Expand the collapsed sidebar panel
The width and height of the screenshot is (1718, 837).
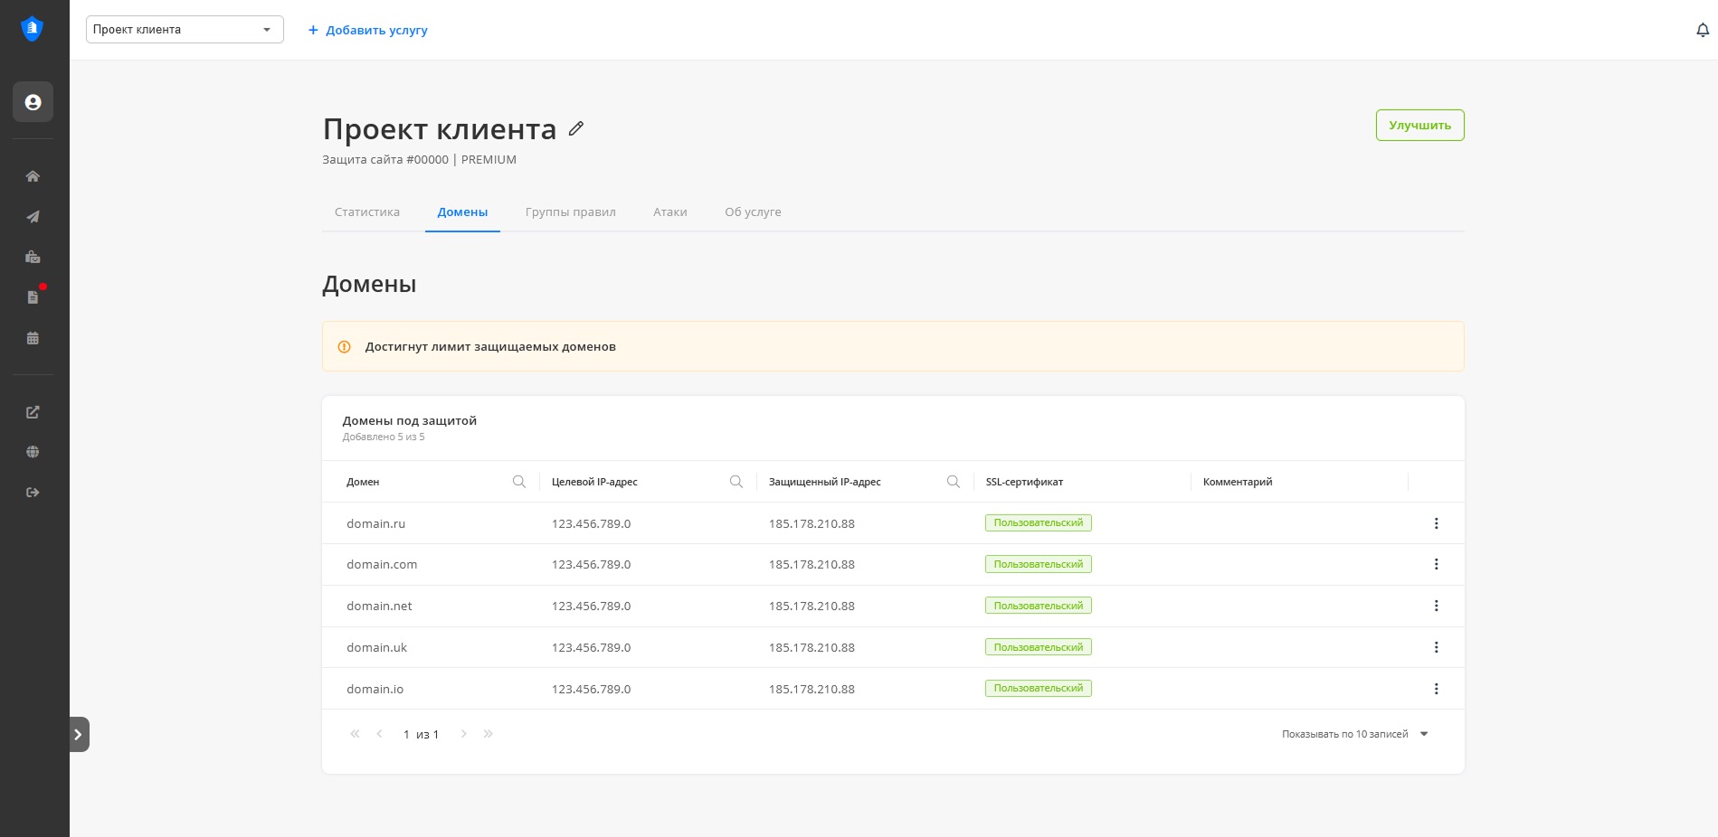tap(79, 735)
